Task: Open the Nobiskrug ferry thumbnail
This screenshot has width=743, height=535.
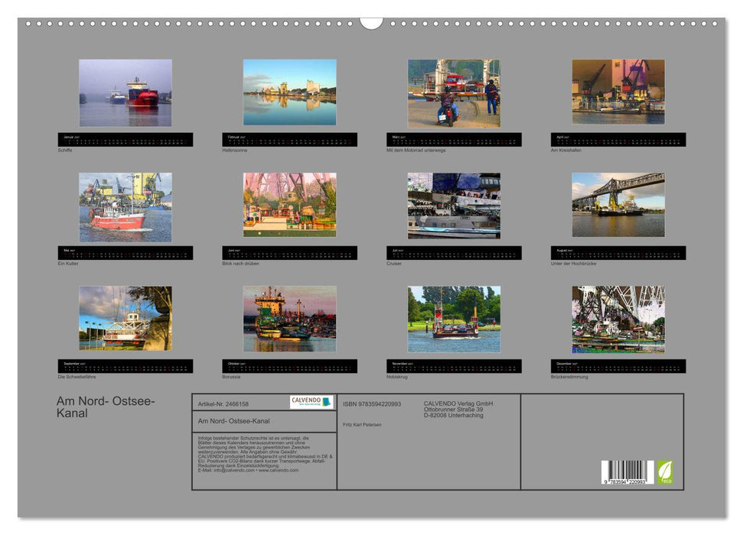Action: point(454,319)
